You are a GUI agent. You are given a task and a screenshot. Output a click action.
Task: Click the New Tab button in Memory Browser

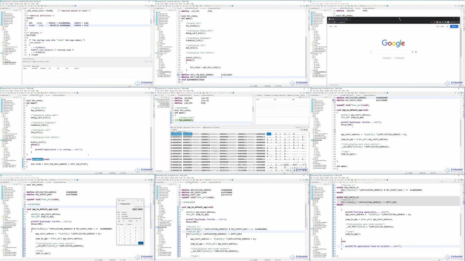click(x=306, y=130)
